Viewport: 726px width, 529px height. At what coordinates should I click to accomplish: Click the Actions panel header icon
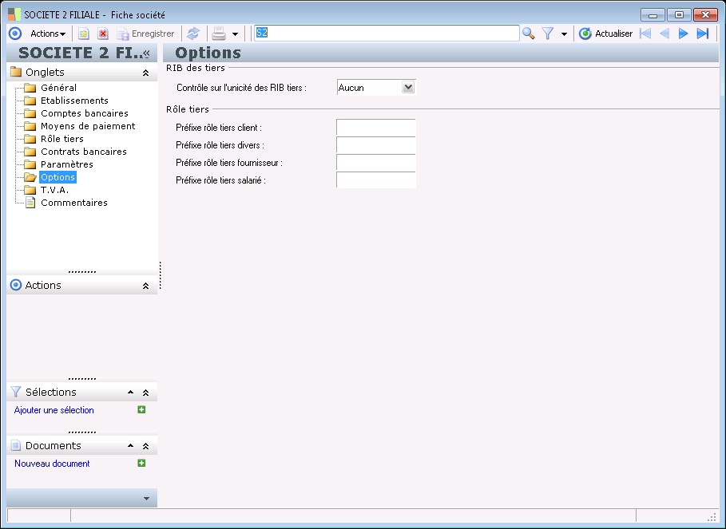pos(16,285)
